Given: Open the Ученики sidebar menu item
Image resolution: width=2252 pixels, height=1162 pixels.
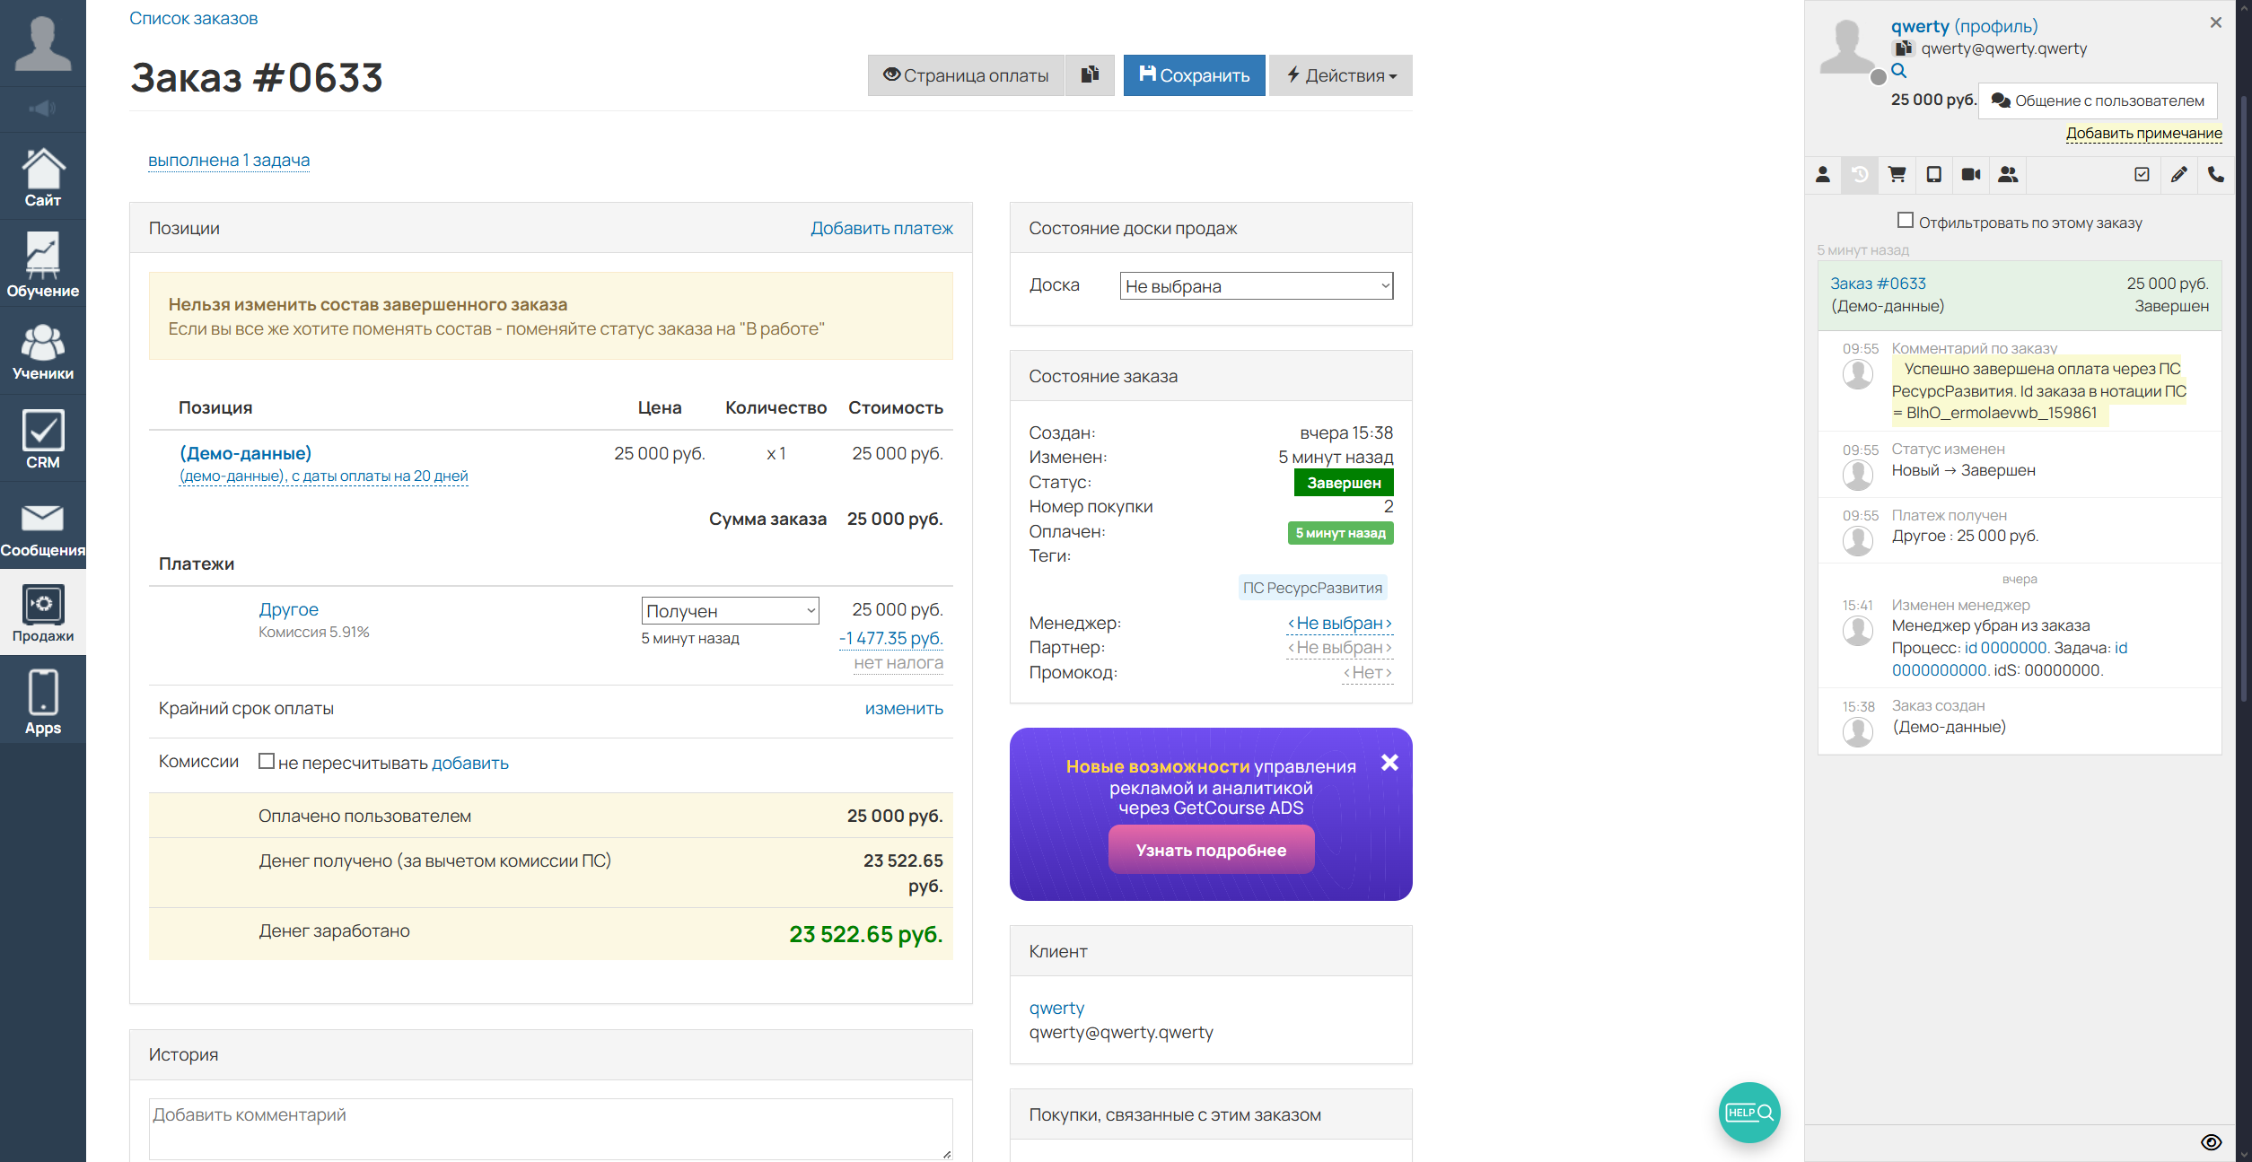Looking at the screenshot, I should [42, 352].
